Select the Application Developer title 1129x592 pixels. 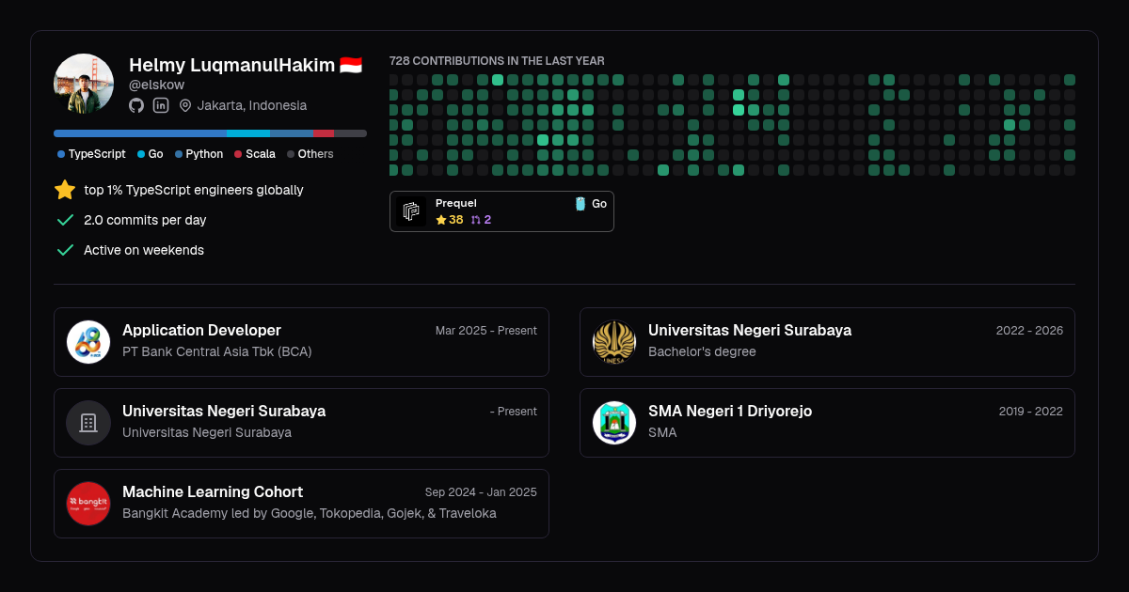(x=201, y=331)
